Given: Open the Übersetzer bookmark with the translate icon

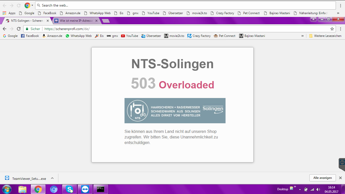Looking at the screenshot, I should tap(151, 36).
